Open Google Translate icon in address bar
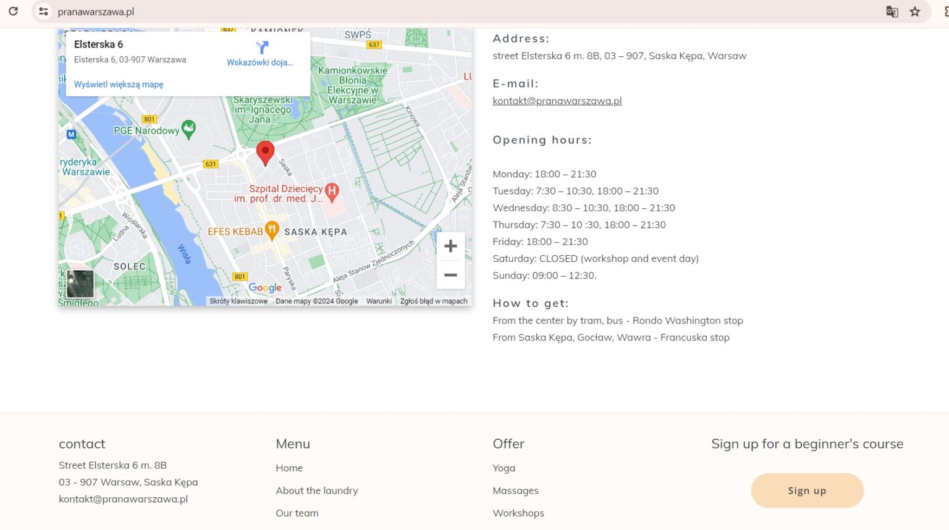This screenshot has width=949, height=530. [892, 11]
